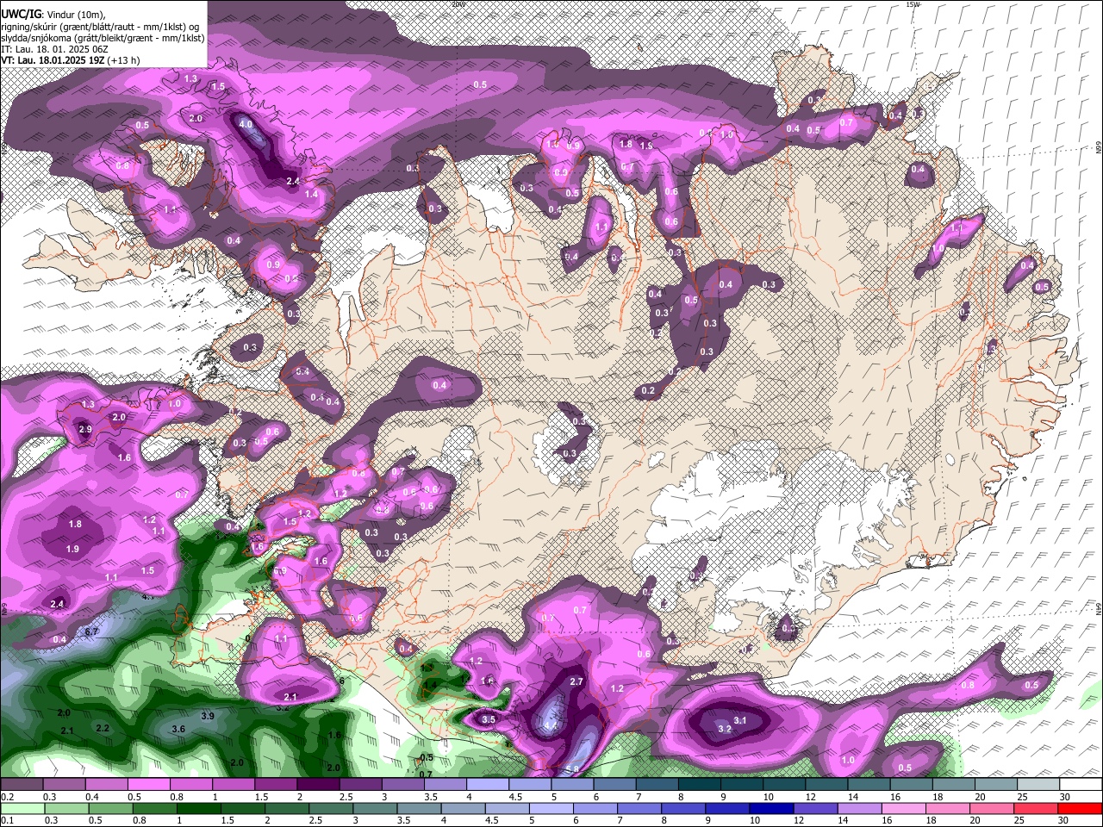
Task: Select the '3.1' value in the southeast snow band
Action: (740, 719)
